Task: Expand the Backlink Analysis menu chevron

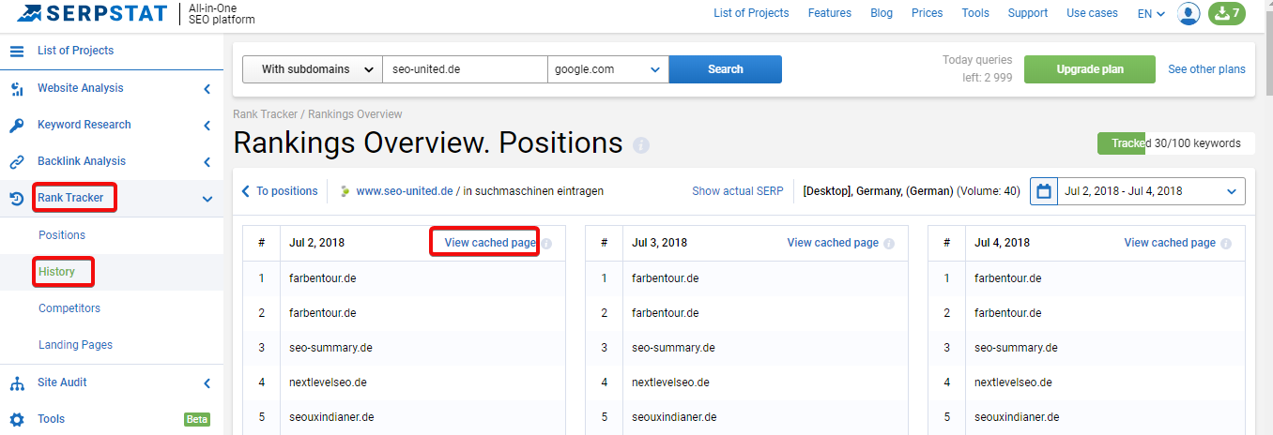Action: pos(207,161)
